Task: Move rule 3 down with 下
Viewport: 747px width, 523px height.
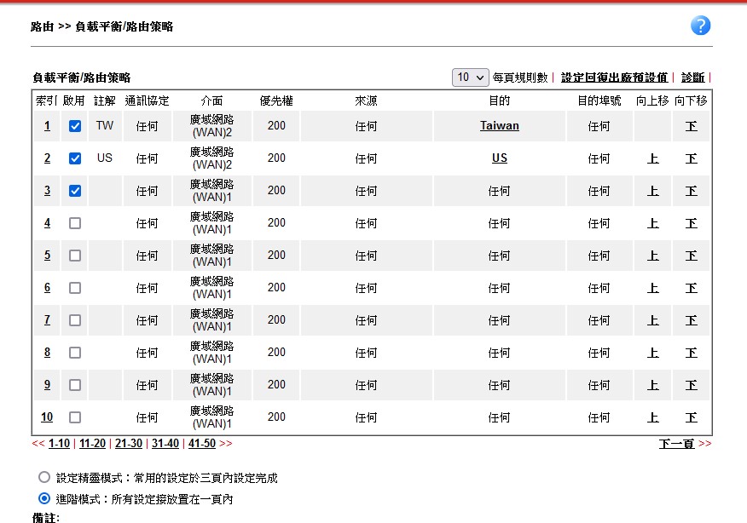Action: 691,191
